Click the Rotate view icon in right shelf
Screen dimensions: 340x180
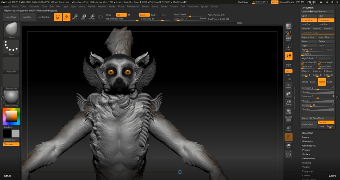coord(288,111)
